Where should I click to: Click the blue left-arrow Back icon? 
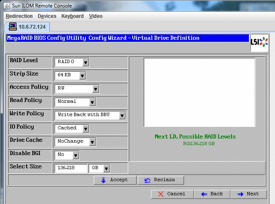(204, 194)
